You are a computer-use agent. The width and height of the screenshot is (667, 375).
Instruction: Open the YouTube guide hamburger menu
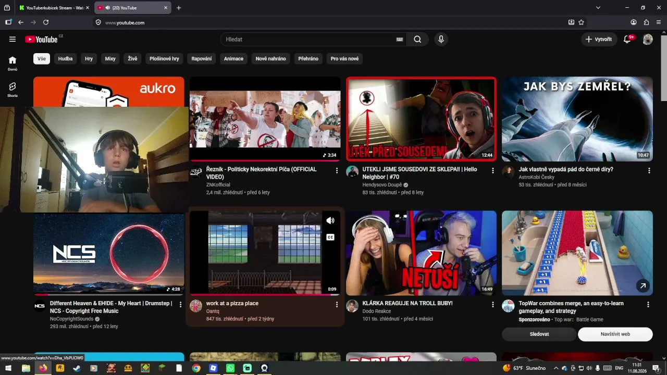tap(13, 39)
